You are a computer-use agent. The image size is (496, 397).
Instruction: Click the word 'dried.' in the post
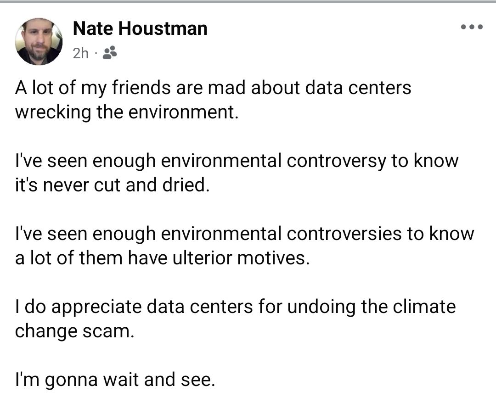click(186, 185)
